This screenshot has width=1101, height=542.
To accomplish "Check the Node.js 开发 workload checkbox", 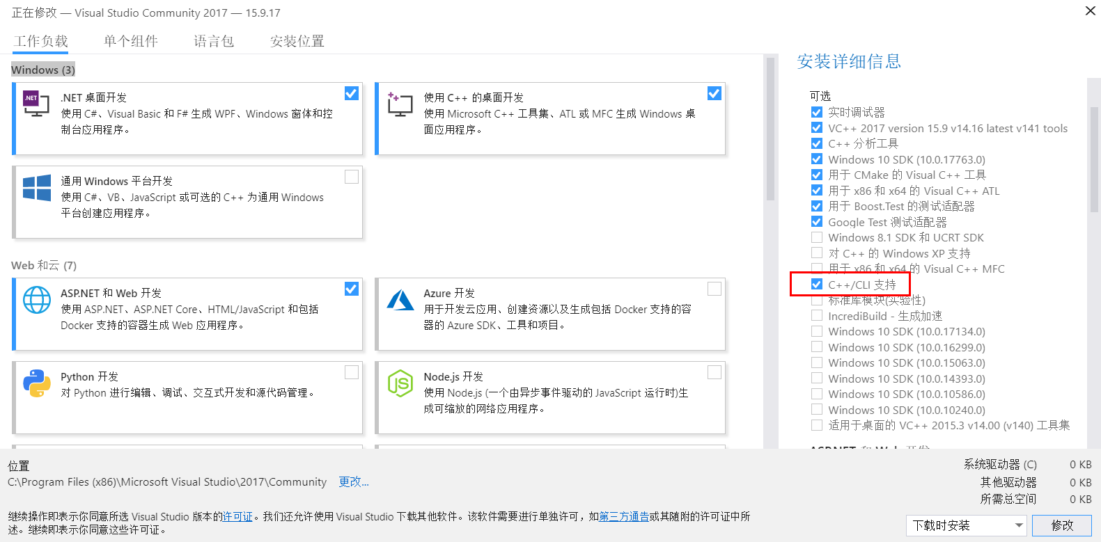I will (x=715, y=372).
